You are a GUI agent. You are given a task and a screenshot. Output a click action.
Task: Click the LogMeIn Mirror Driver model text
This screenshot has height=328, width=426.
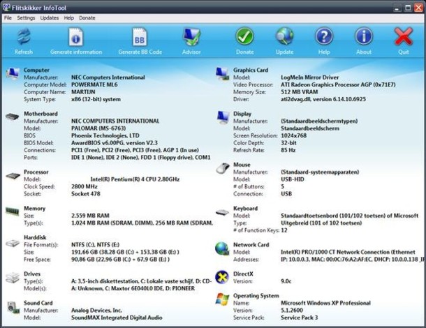pyautogui.click(x=309, y=77)
